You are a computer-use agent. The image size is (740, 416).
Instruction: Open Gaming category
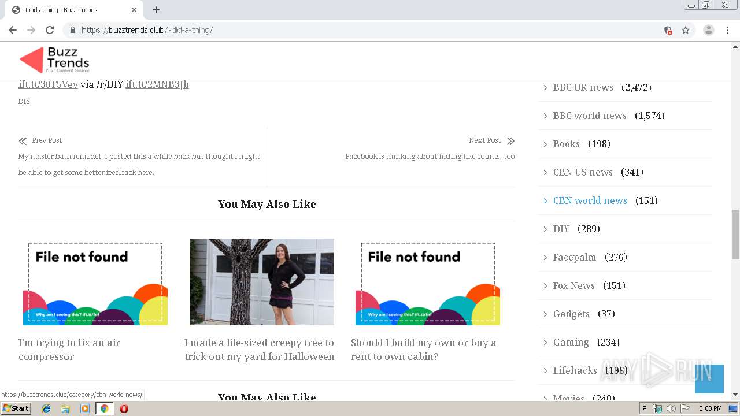(571, 342)
